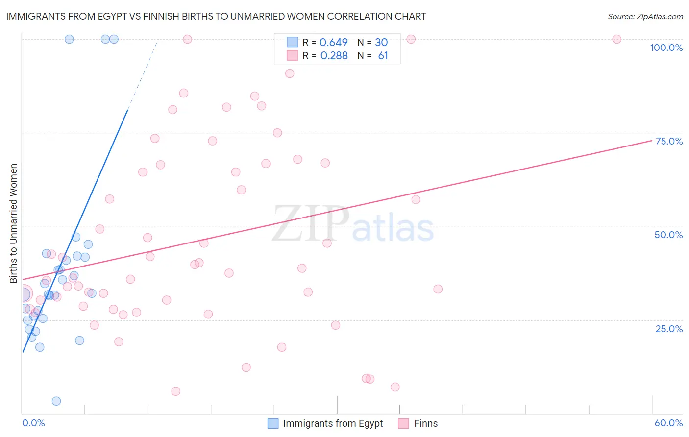Click the Births to Unmarried Women axis title
689x437 pixels.
tap(13, 223)
